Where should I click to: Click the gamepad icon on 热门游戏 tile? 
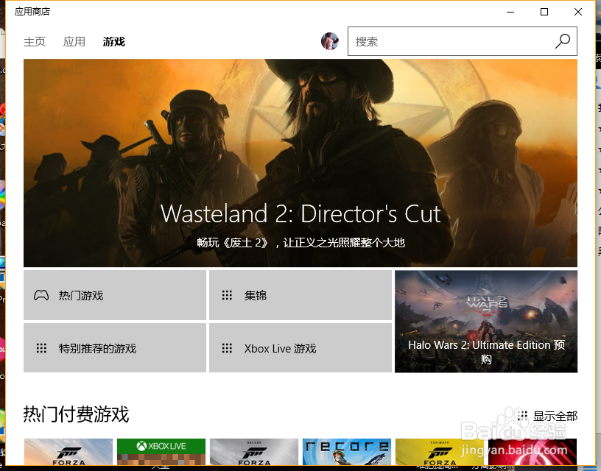[41, 295]
